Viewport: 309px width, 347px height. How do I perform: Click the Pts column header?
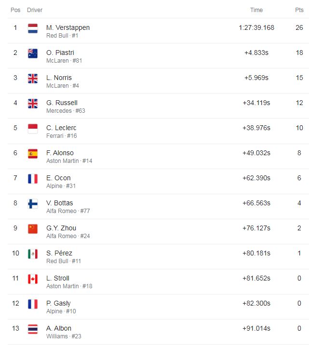[x=299, y=10]
